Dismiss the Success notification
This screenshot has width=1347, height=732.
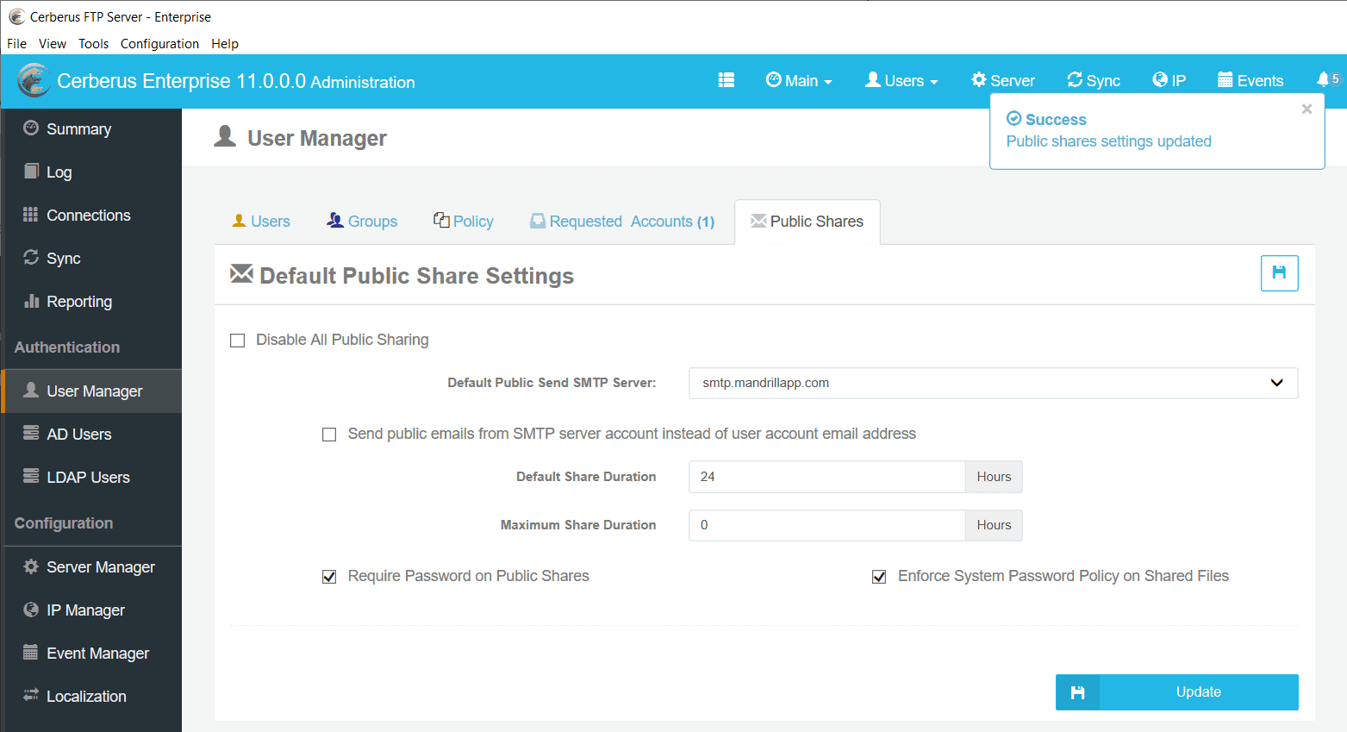1306,109
